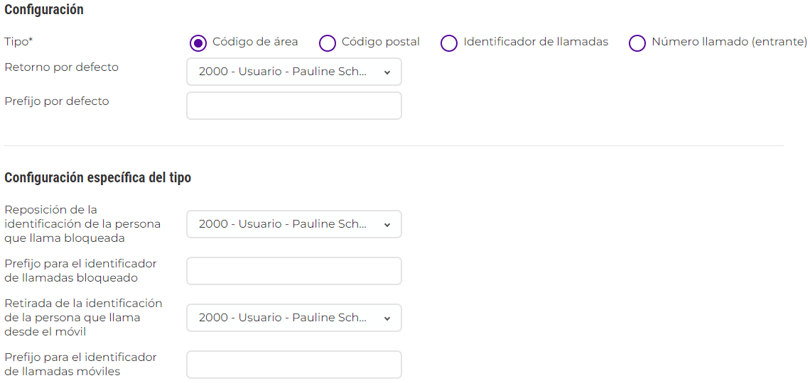Click the Reposición de la identificación label

click(x=82, y=224)
